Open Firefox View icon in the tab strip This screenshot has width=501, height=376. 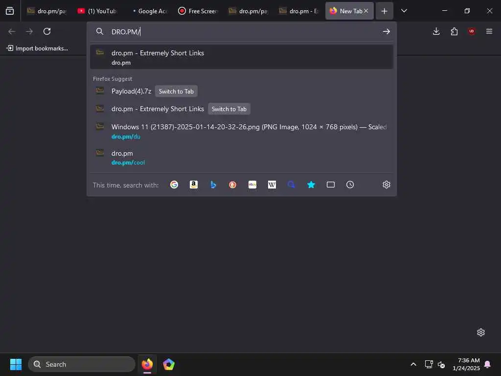coord(10,11)
